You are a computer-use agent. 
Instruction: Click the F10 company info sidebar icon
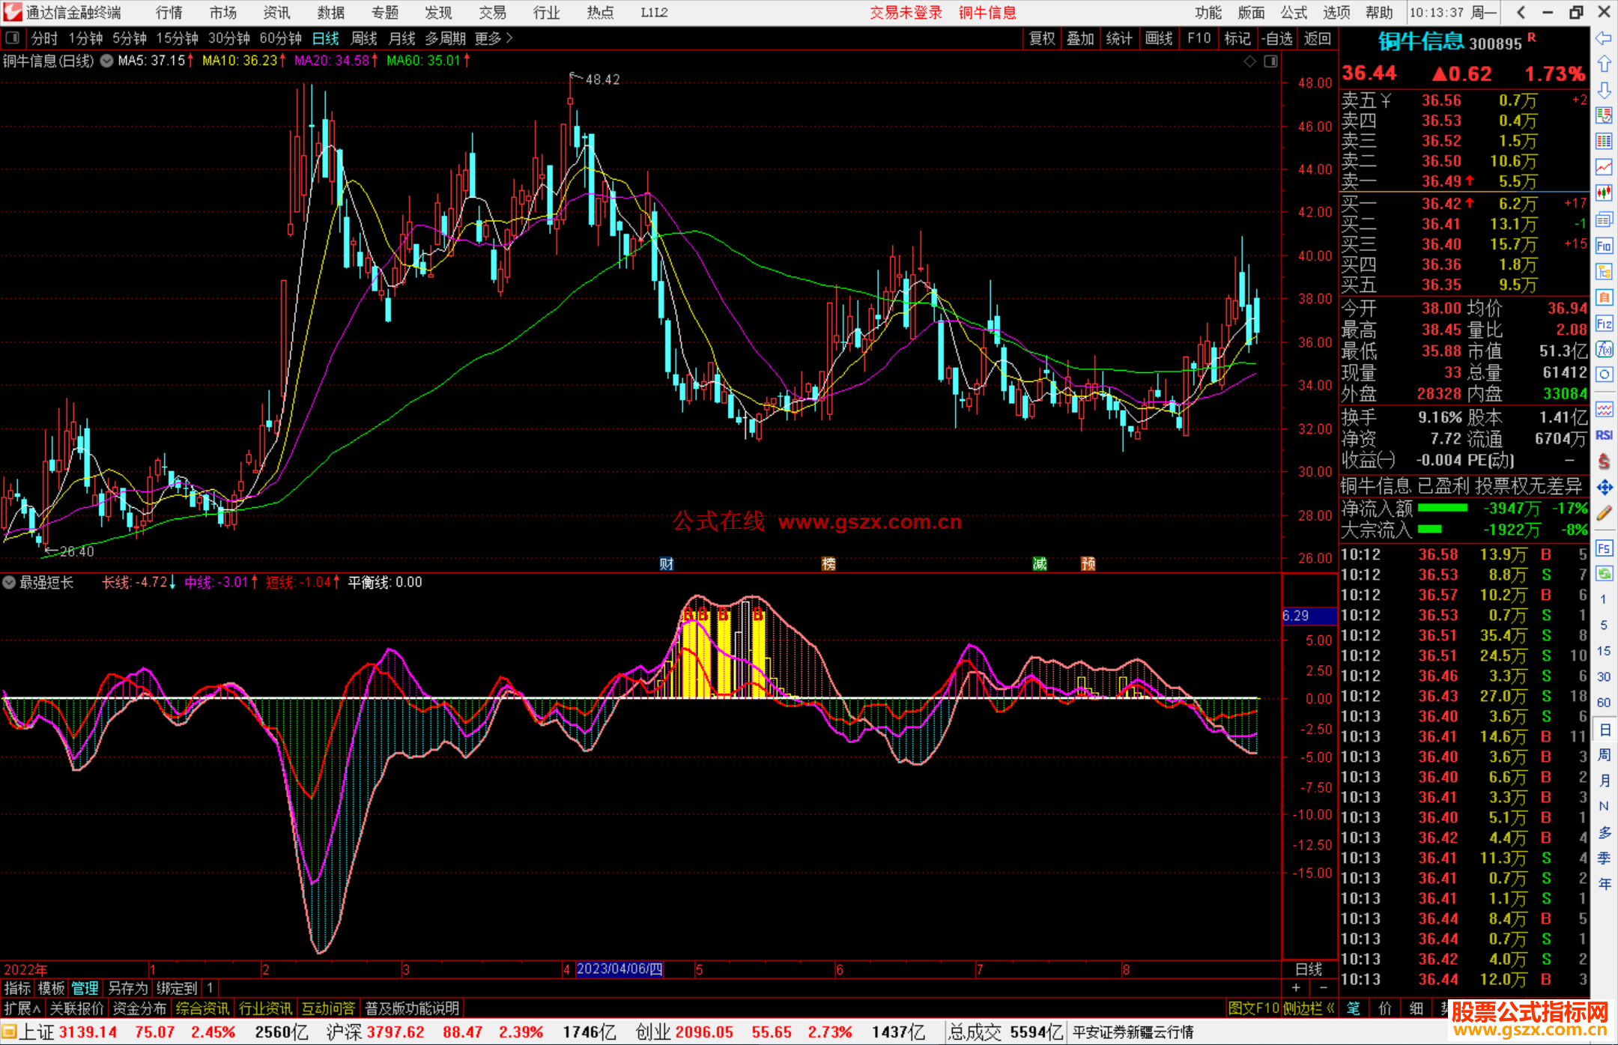[1604, 246]
